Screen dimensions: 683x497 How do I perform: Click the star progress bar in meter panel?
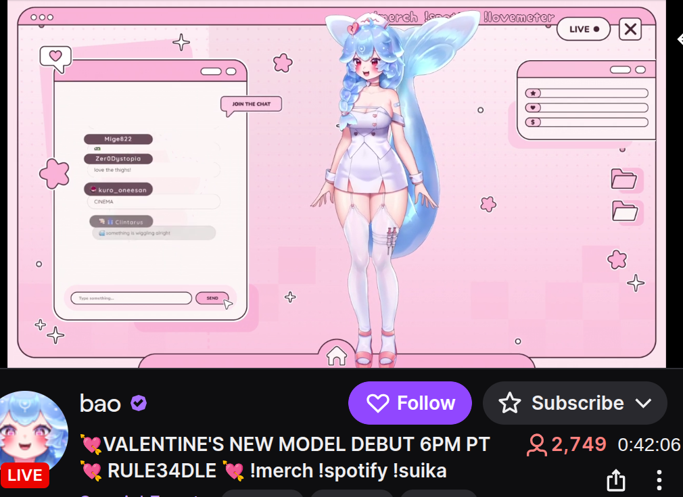[x=586, y=93]
